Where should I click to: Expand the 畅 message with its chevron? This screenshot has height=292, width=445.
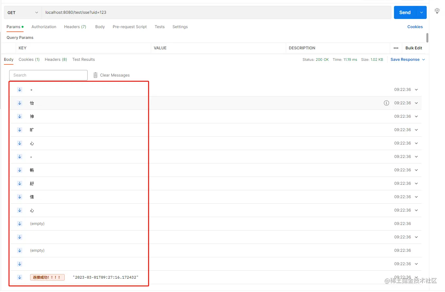(x=416, y=170)
